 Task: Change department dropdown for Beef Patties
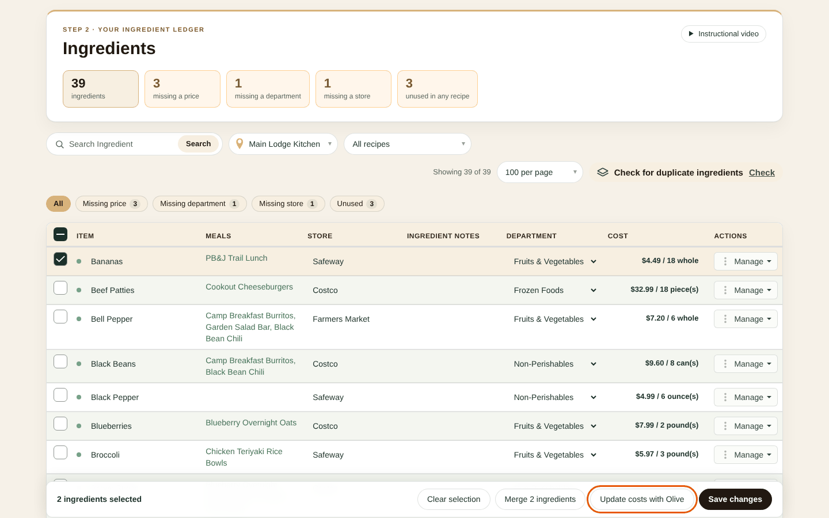[x=555, y=290]
